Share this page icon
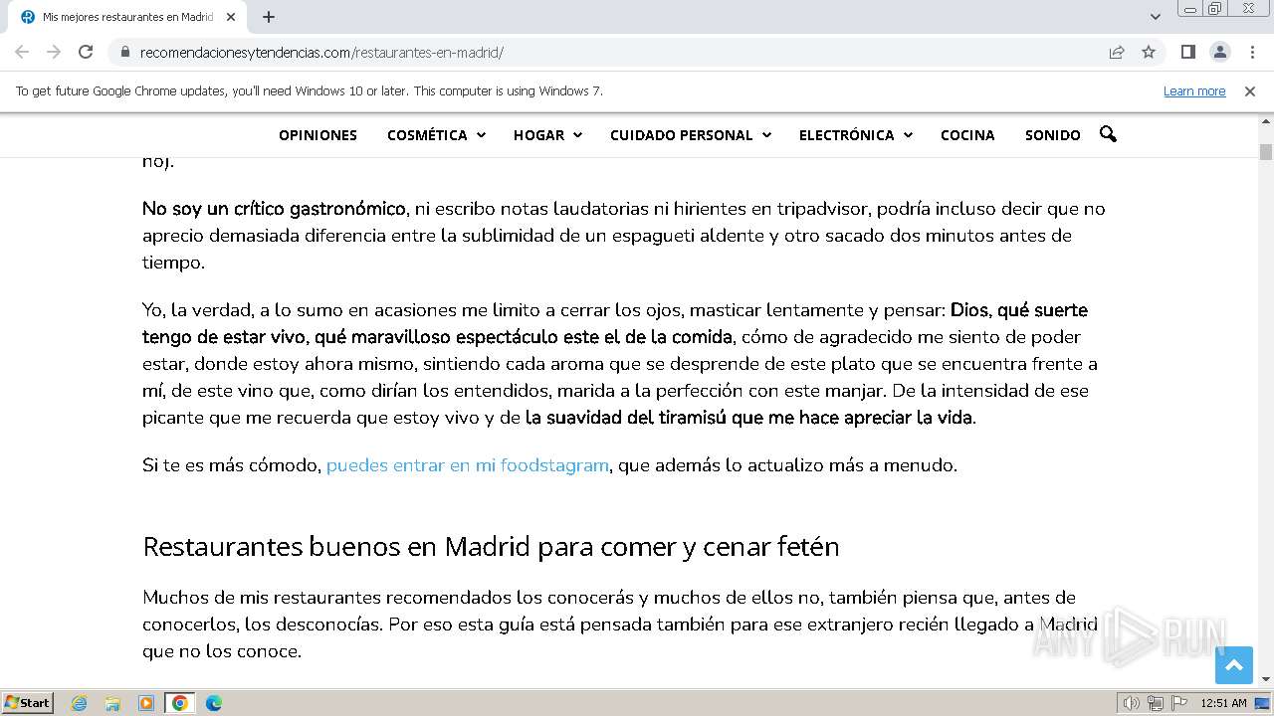The height and width of the screenshot is (716, 1274). 1117,52
